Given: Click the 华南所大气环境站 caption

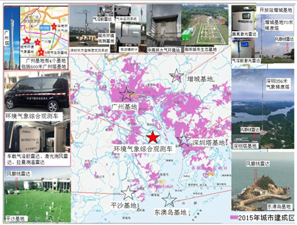Looking at the screenshot, I should pos(164,50).
